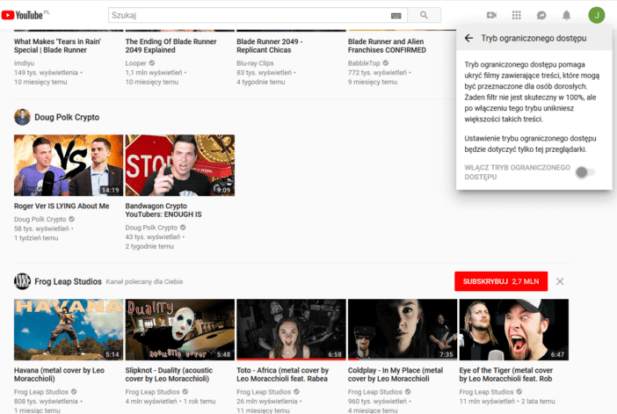Toggle the restricted access mode switch
This screenshot has width=617, height=414.
pyautogui.click(x=585, y=172)
